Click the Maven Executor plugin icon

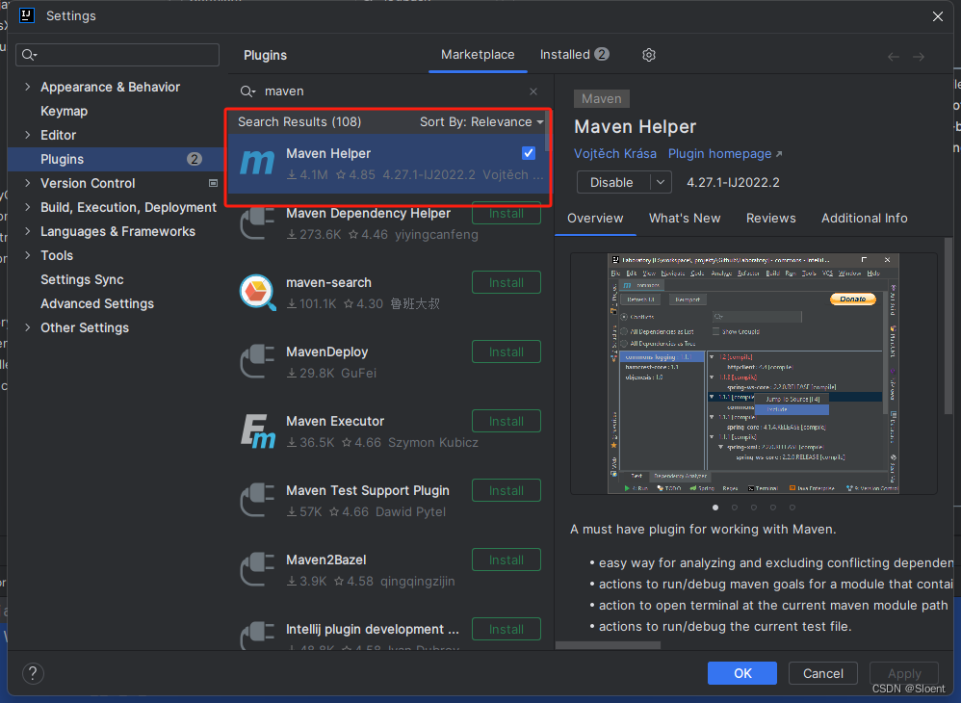point(257,430)
